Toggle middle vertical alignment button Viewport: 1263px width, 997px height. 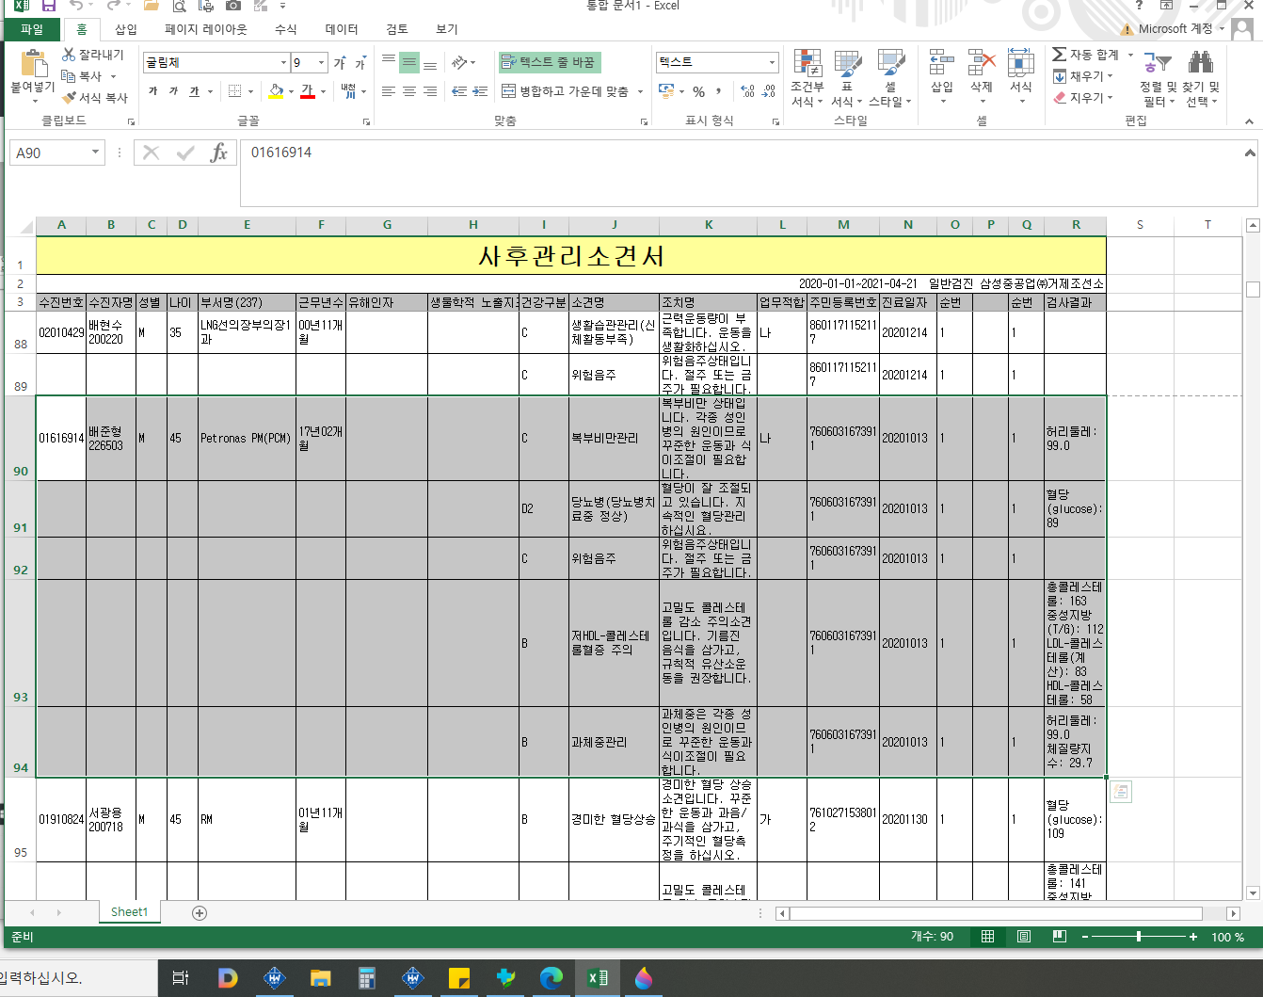click(x=409, y=62)
